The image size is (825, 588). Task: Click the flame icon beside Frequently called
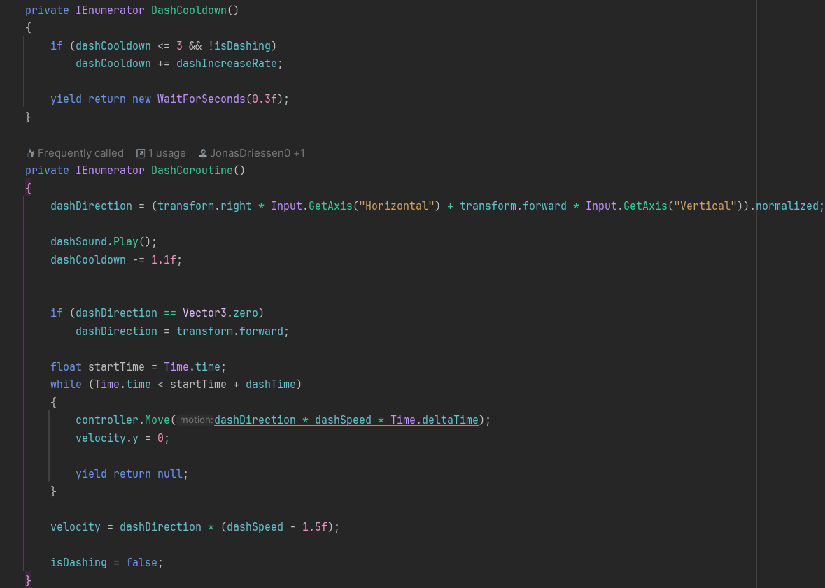30,153
